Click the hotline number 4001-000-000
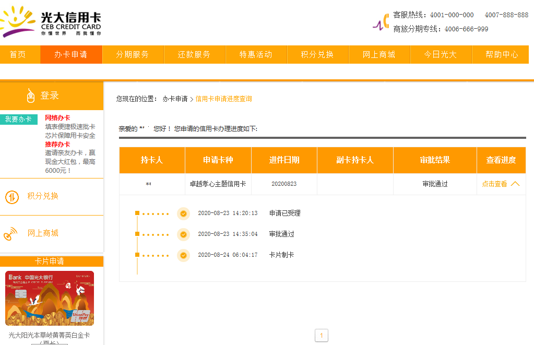 pos(452,15)
